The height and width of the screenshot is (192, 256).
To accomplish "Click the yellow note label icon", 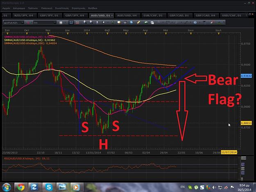I will pyautogui.click(x=119, y=23).
